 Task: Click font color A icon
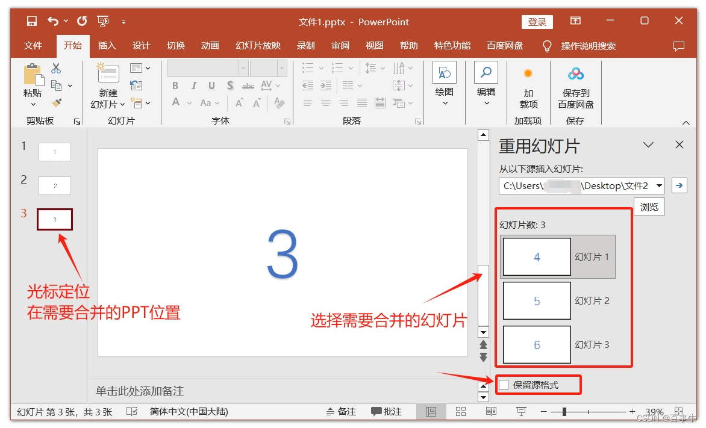click(x=176, y=102)
